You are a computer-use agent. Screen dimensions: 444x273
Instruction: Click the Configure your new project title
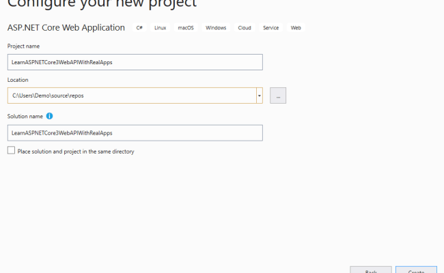point(102,4)
